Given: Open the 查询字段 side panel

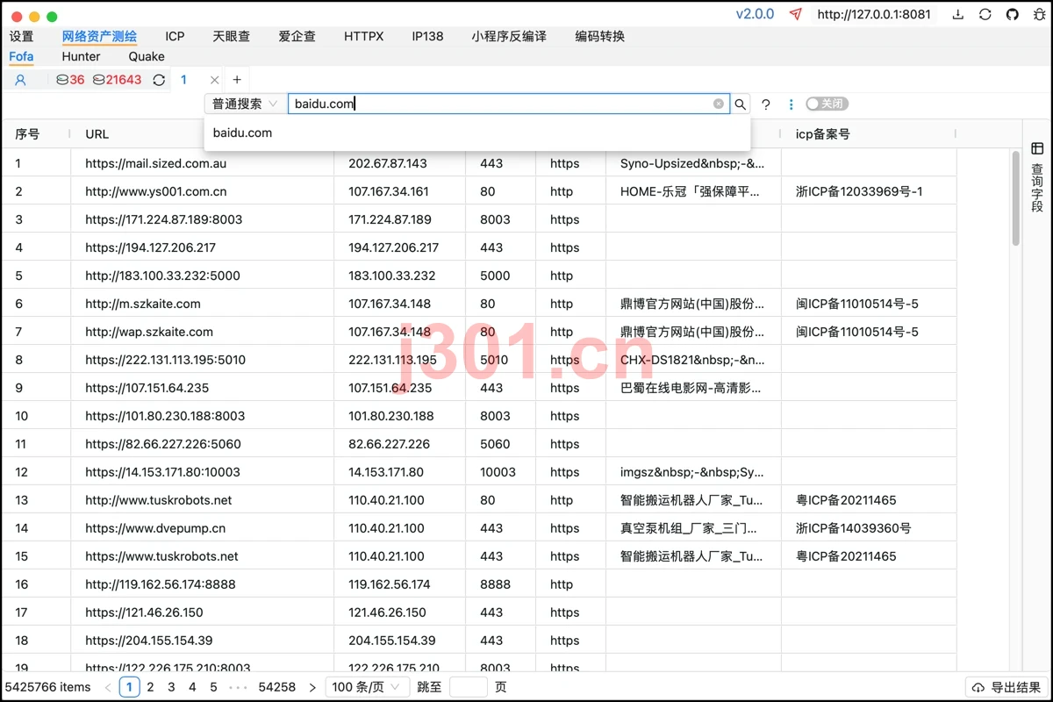Looking at the screenshot, I should (x=1037, y=177).
